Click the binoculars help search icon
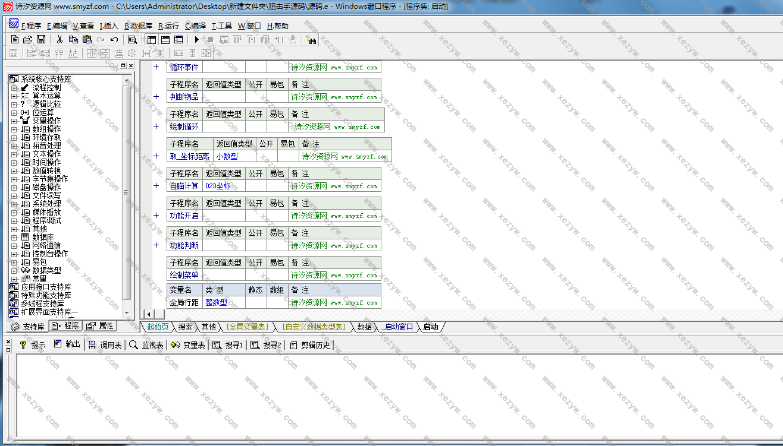This screenshot has width=783, height=446. pos(311,40)
